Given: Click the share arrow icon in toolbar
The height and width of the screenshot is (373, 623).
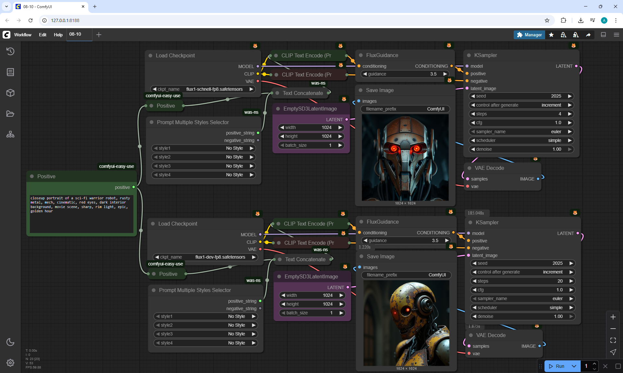Looking at the screenshot, I should (x=588, y=35).
